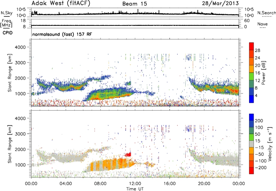Click the "50" label on Velocity colorbar
Screen dimensions: 276x191
coord(257,134)
